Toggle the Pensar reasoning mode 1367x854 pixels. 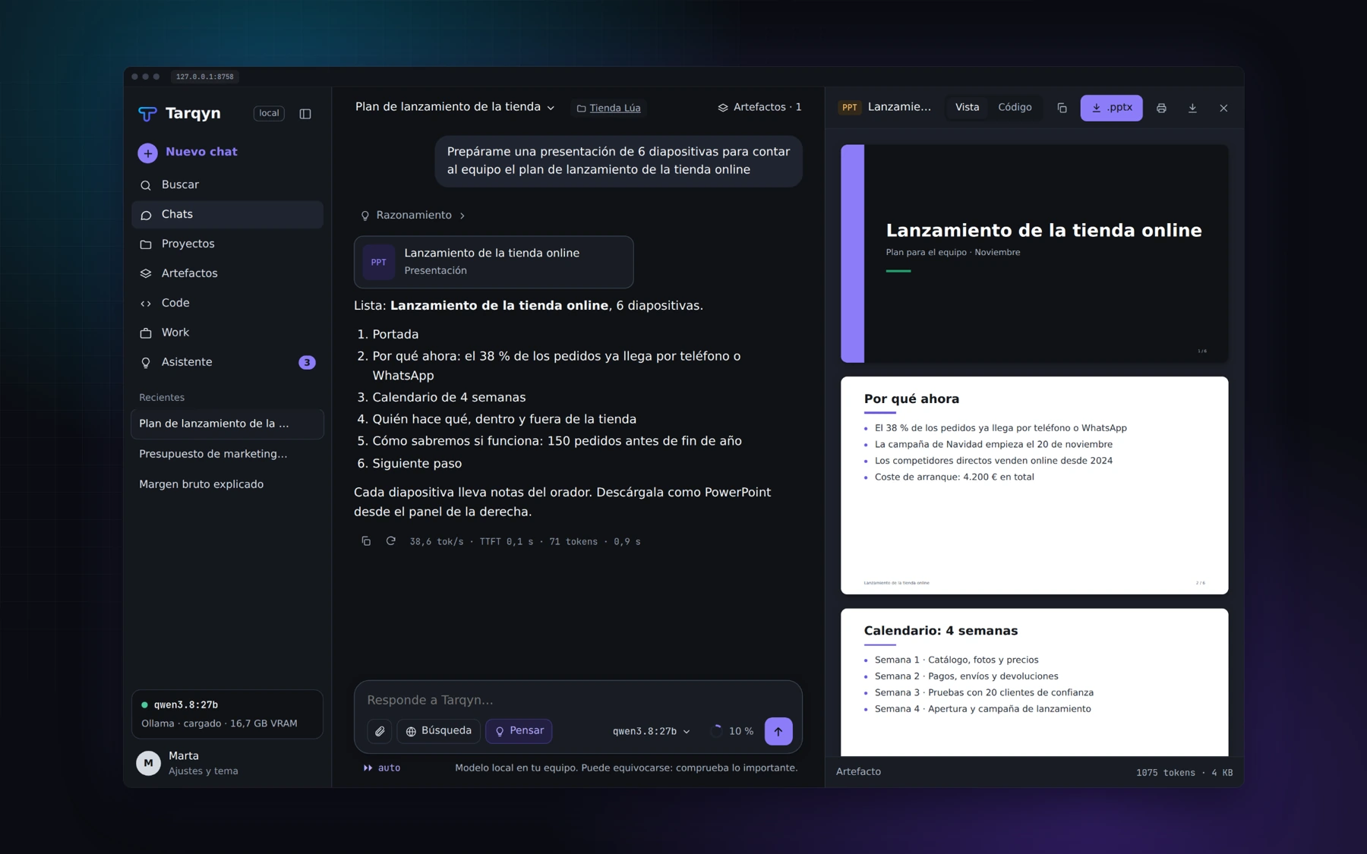click(x=519, y=731)
